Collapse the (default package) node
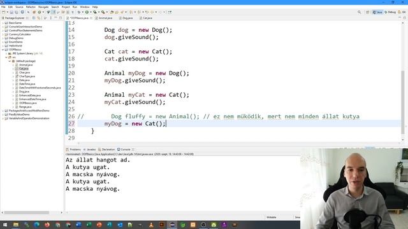The height and width of the screenshot is (229, 408). pos(10,61)
